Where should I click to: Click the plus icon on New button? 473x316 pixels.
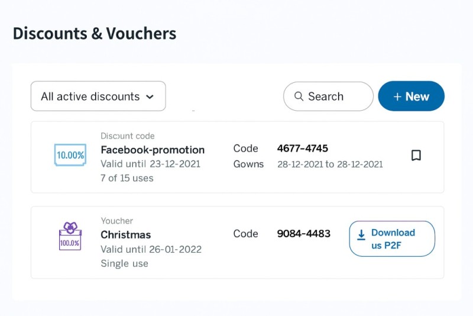(x=397, y=96)
